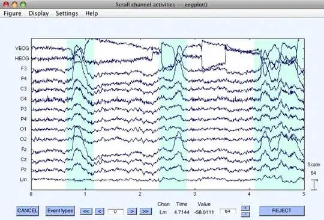Step forward with the > button
The height and width of the screenshot is (220, 324).
pyautogui.click(x=132, y=212)
